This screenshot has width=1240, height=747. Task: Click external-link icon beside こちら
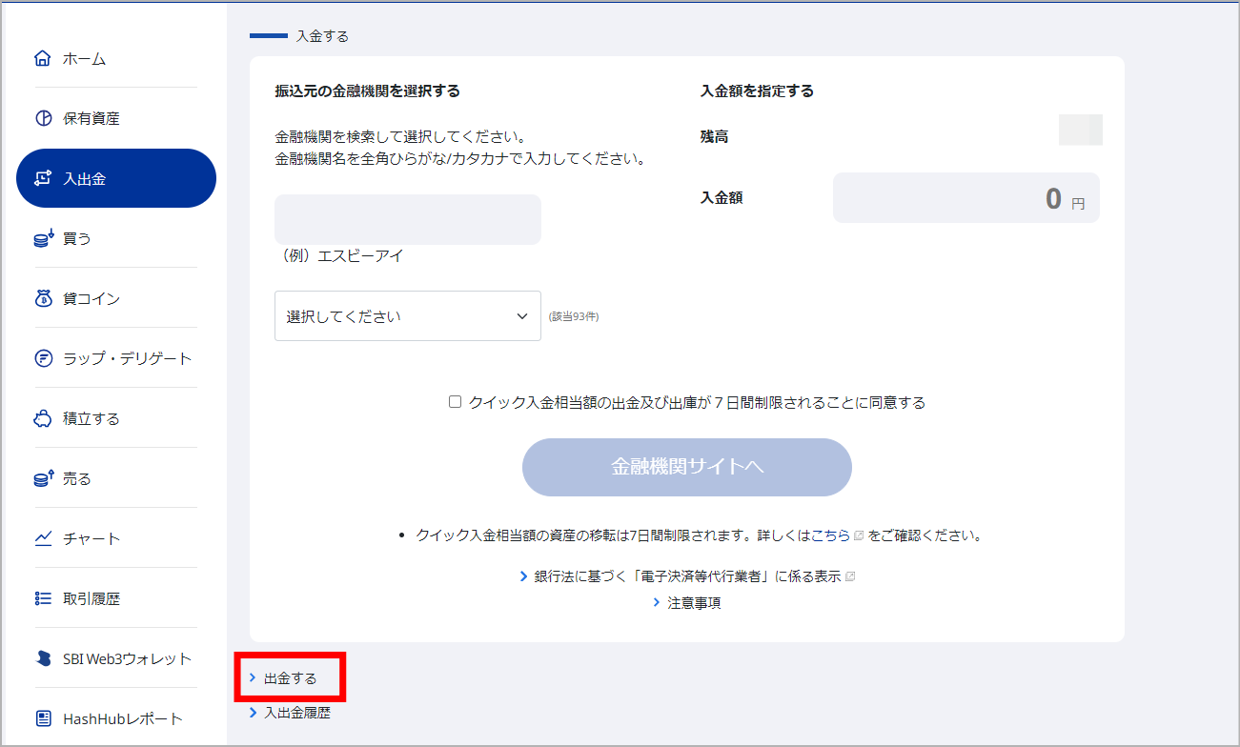click(859, 535)
